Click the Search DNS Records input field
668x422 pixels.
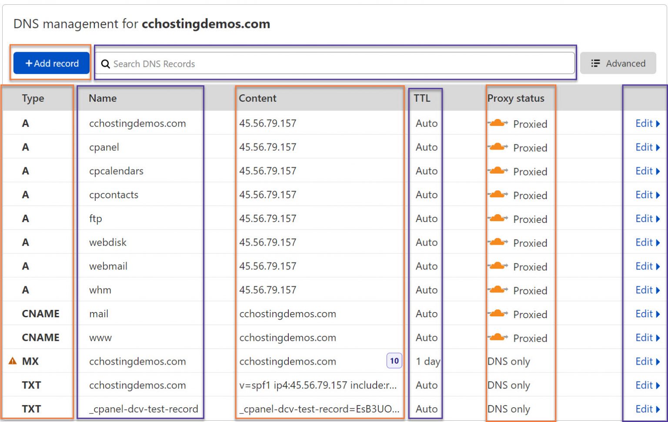(304, 63)
